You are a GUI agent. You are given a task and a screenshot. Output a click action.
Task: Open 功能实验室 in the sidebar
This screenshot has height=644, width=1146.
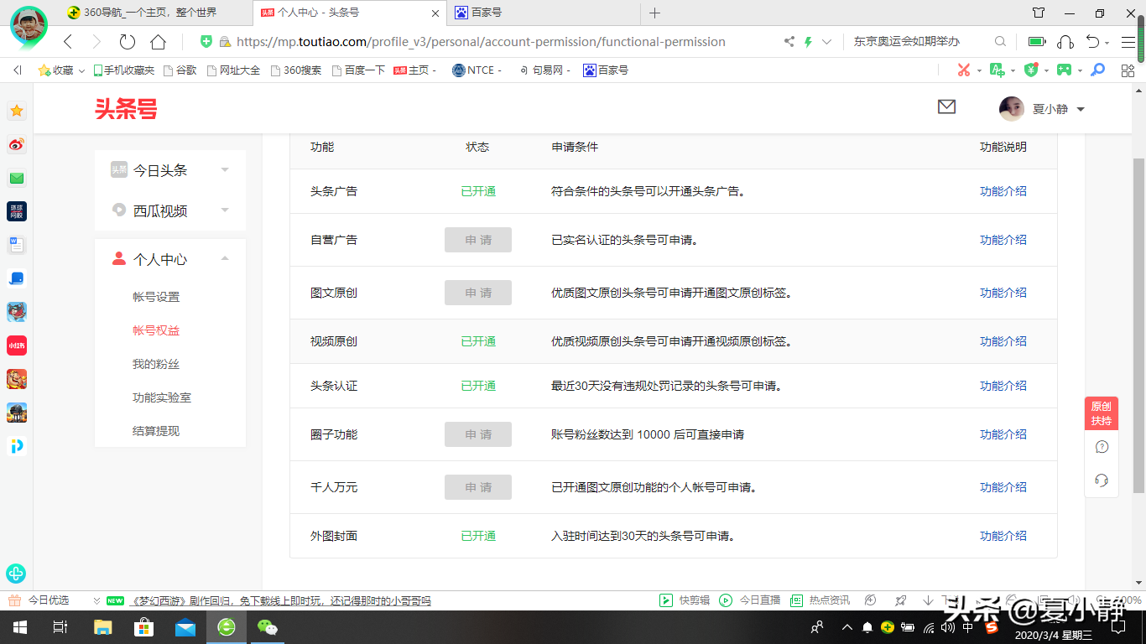[x=162, y=397]
